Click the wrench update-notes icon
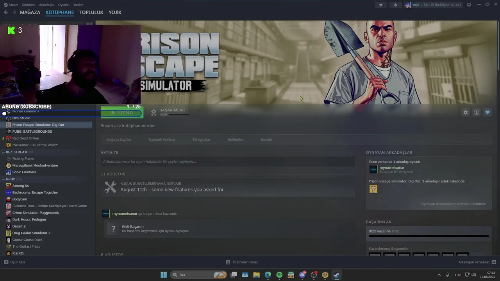 click(x=111, y=187)
